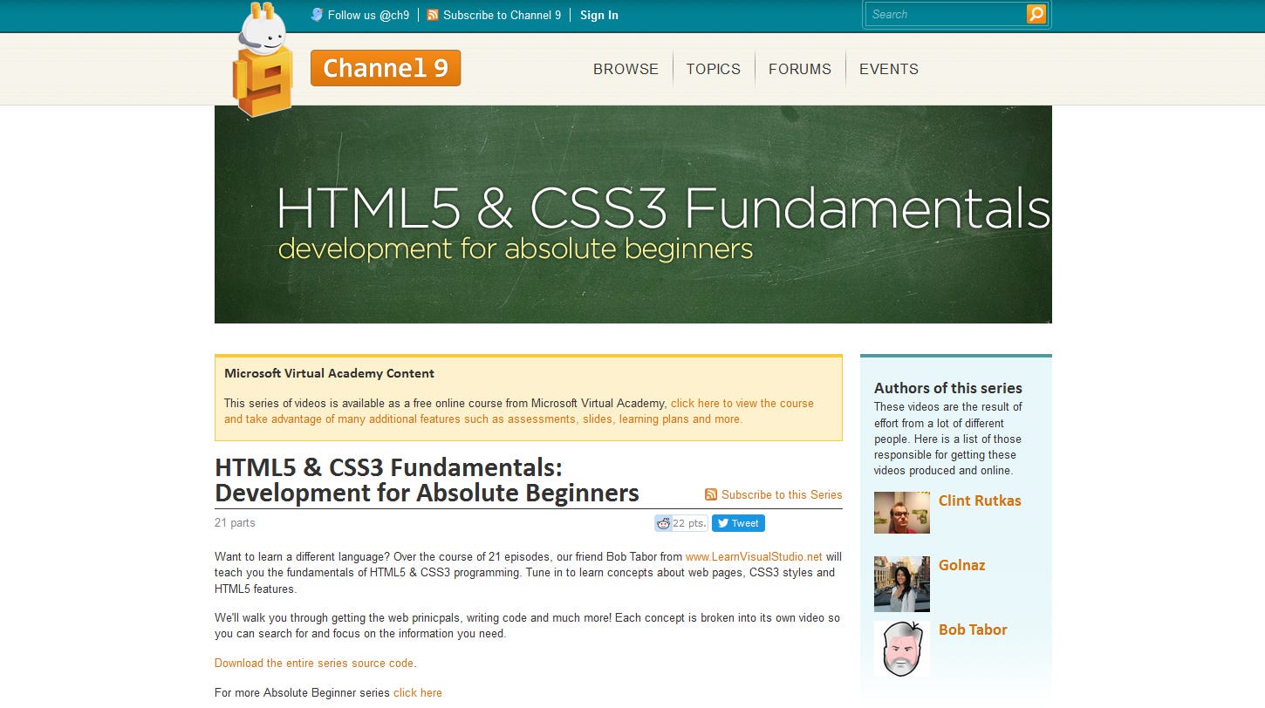1265x708 pixels.
Task: Open Golnaz author link
Action: pos(961,565)
